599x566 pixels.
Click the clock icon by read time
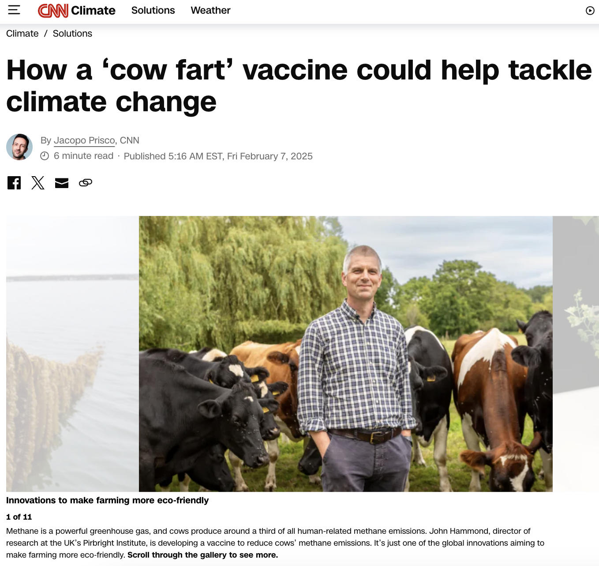click(x=45, y=156)
